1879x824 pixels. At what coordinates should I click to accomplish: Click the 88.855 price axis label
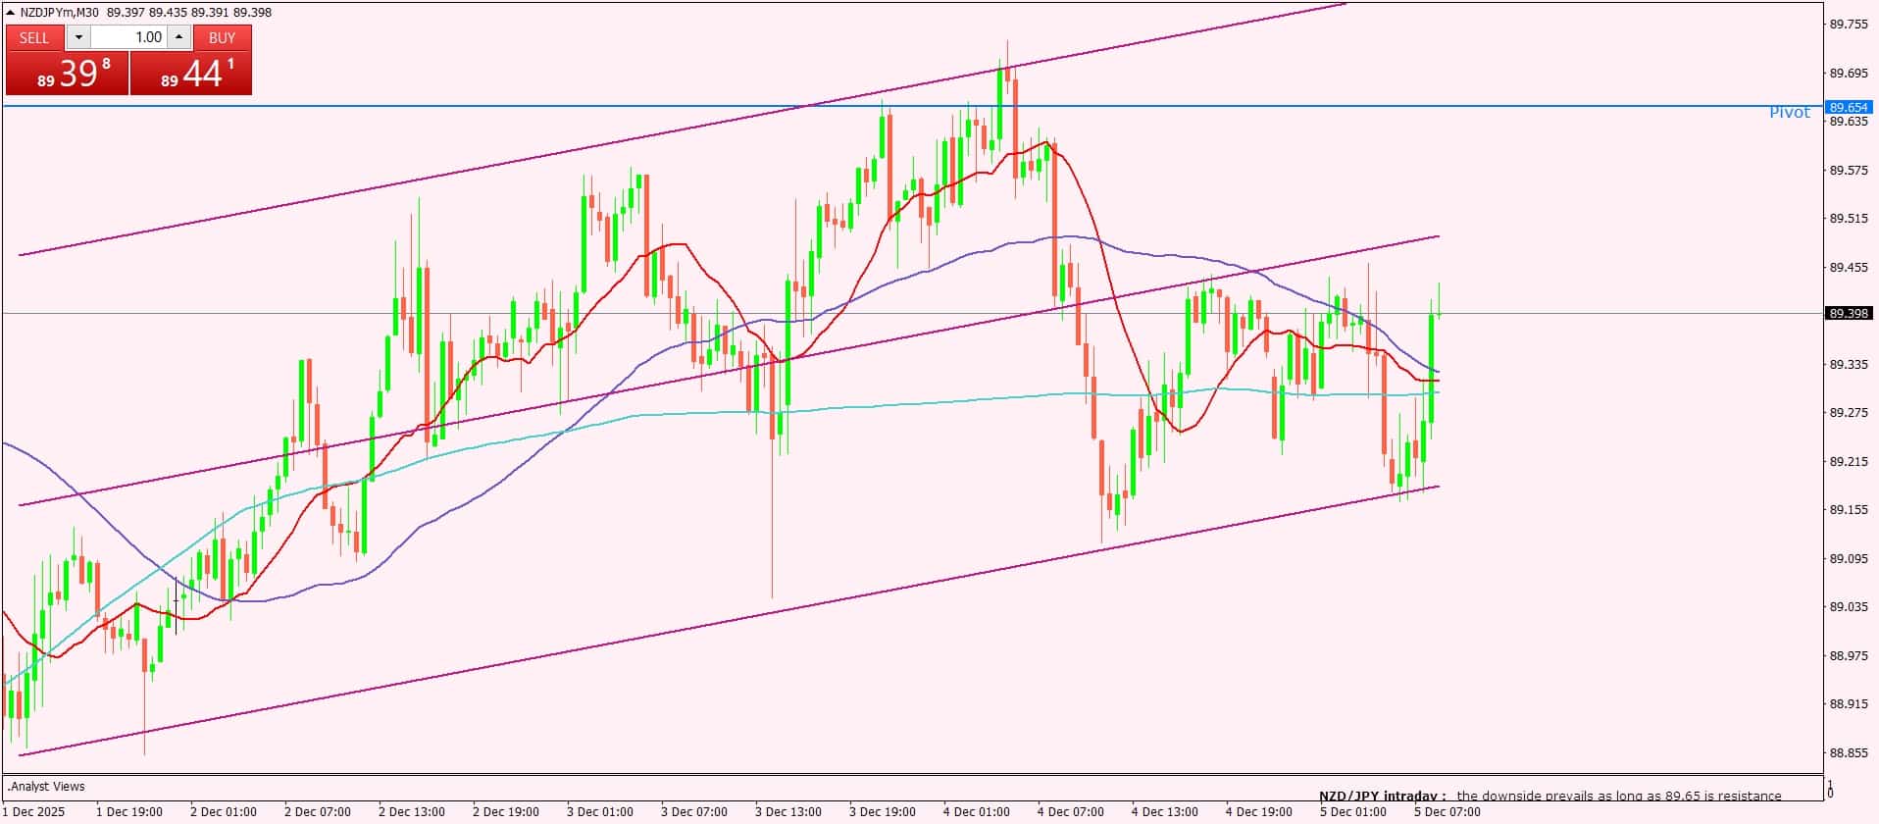tap(1848, 753)
